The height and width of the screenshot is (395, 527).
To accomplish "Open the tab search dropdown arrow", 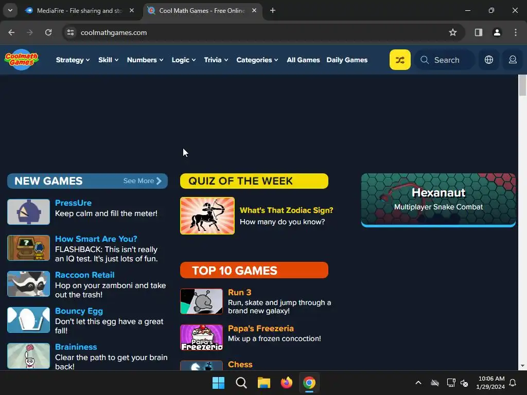I will 10,10.
